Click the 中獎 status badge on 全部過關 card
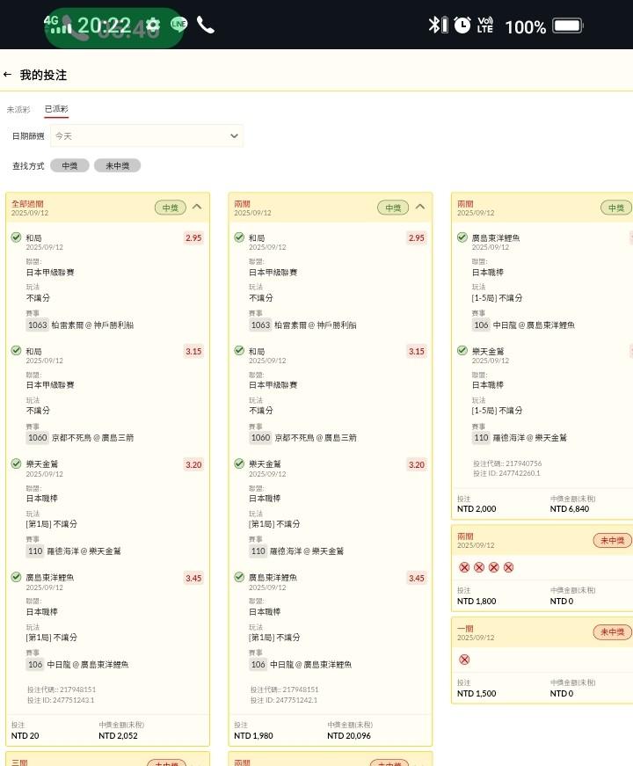The height and width of the screenshot is (766, 633). tap(170, 208)
